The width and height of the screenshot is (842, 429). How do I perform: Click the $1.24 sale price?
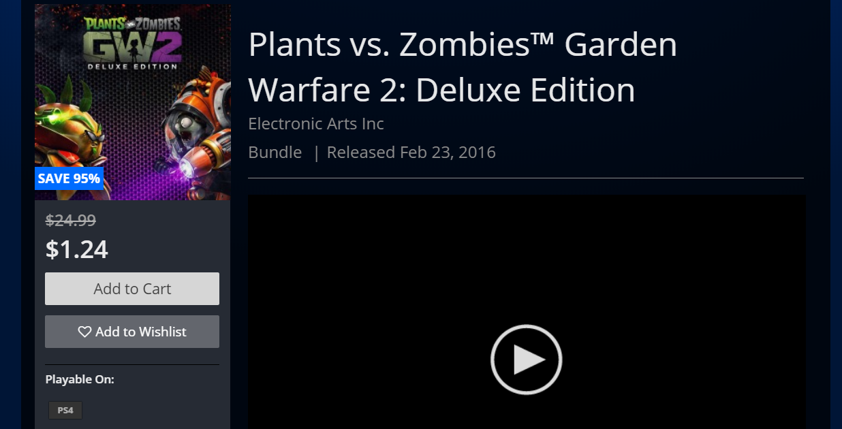click(77, 249)
